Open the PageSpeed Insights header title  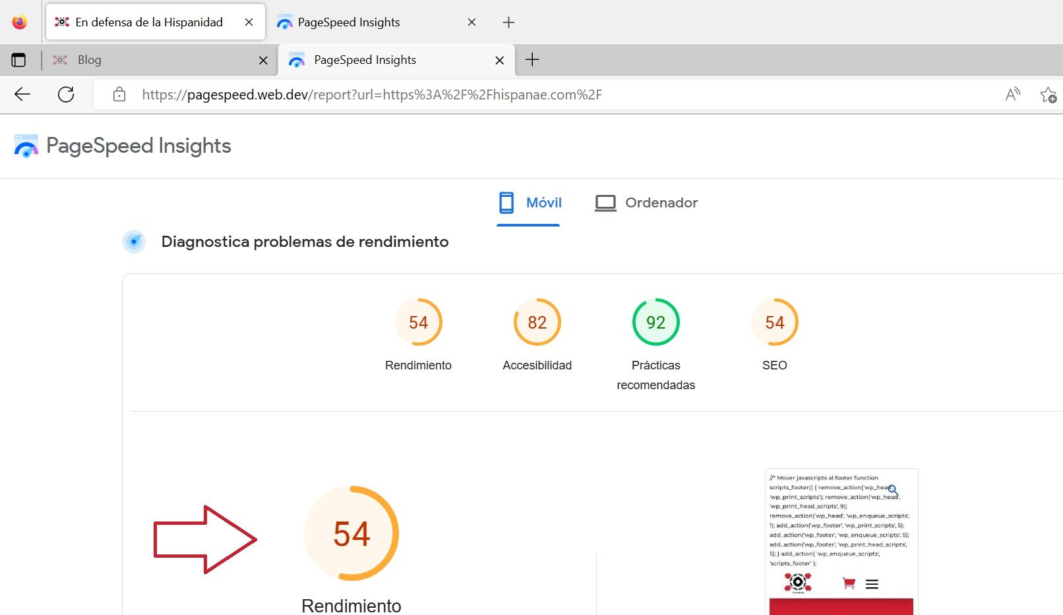coord(138,146)
